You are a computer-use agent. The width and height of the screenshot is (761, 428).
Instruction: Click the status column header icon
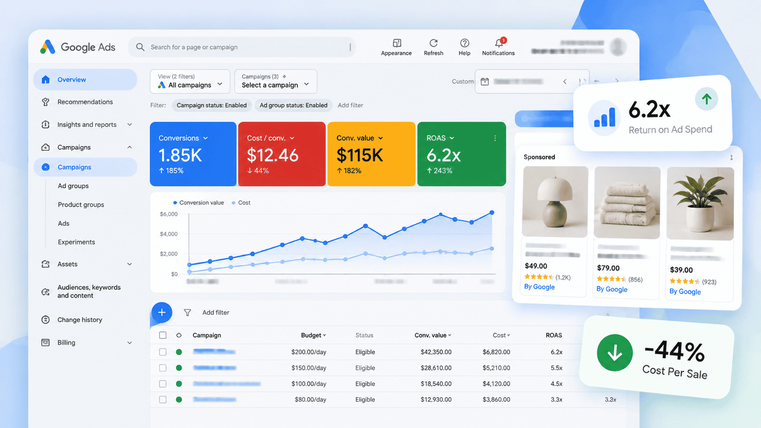pyautogui.click(x=179, y=335)
